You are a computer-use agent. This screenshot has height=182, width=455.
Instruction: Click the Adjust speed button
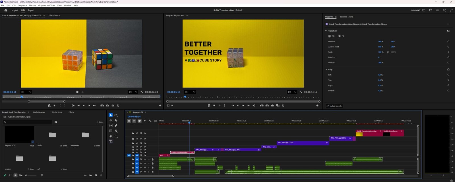click(x=334, y=106)
